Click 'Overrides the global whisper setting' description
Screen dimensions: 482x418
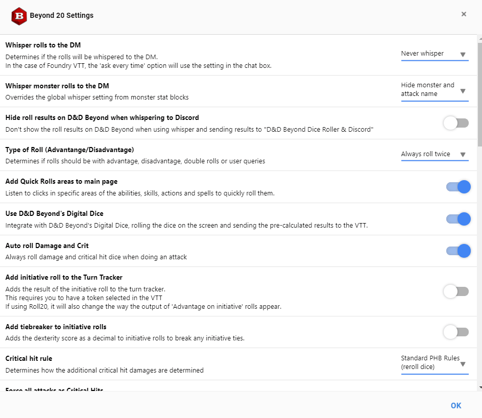(97, 97)
